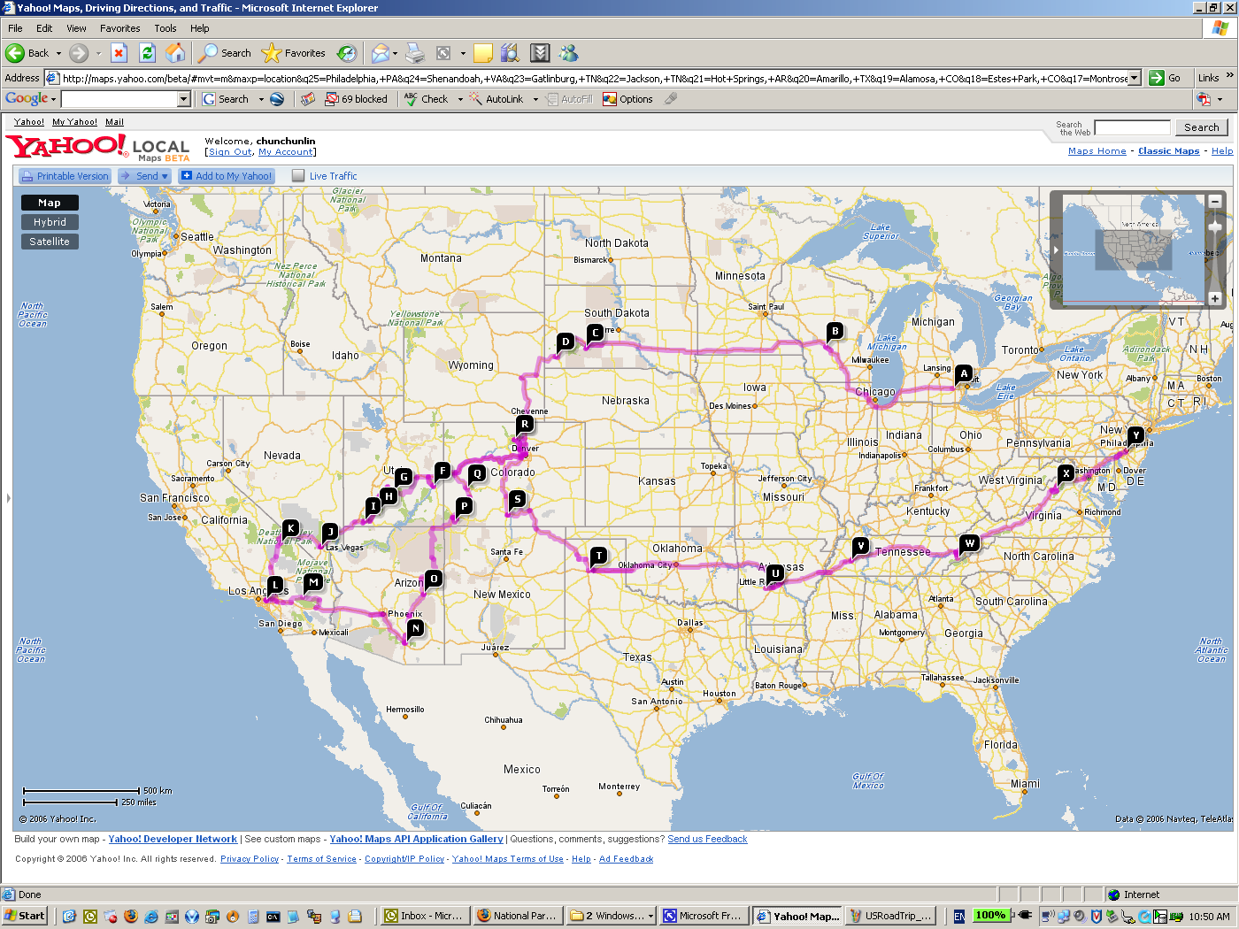The height and width of the screenshot is (929, 1239).
Task: Expand the Google logo menu arrow
Action: coord(53,99)
